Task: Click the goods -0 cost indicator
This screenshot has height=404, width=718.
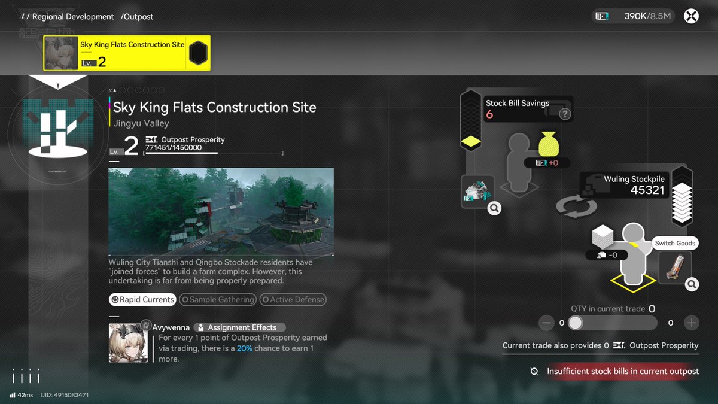Action: tap(607, 255)
